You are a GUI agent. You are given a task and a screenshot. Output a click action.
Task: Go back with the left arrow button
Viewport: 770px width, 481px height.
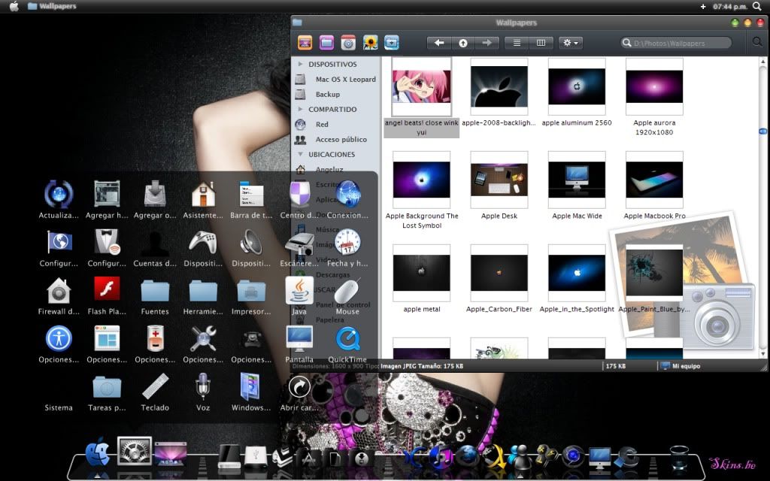coord(439,43)
